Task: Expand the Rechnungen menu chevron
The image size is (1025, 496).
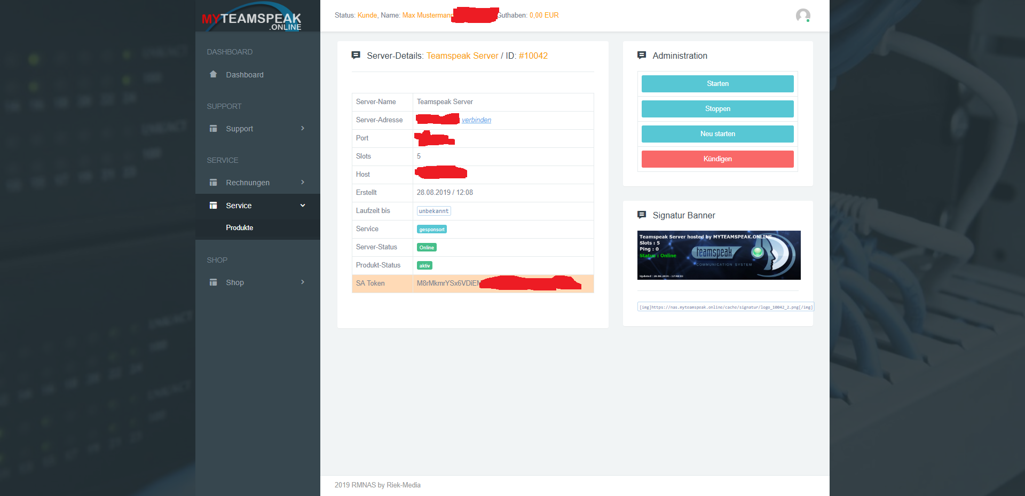Action: coord(303,183)
